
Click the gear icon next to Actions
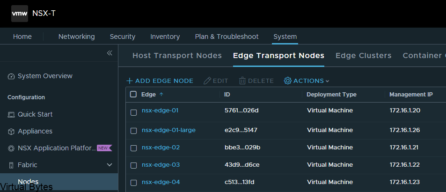[x=287, y=81]
